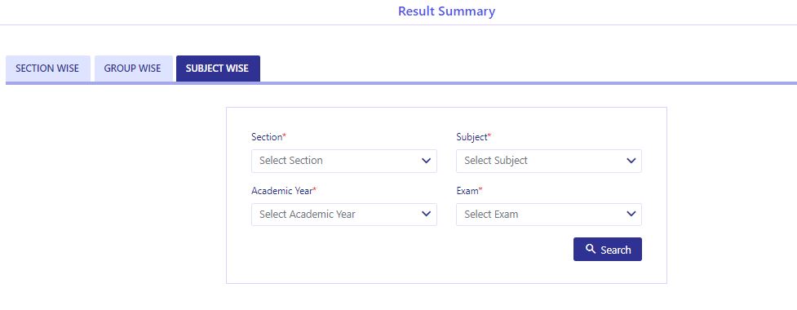Click the red asterisk beside Academic Year label
Viewport: 797px width, 310px height.
(x=314, y=189)
